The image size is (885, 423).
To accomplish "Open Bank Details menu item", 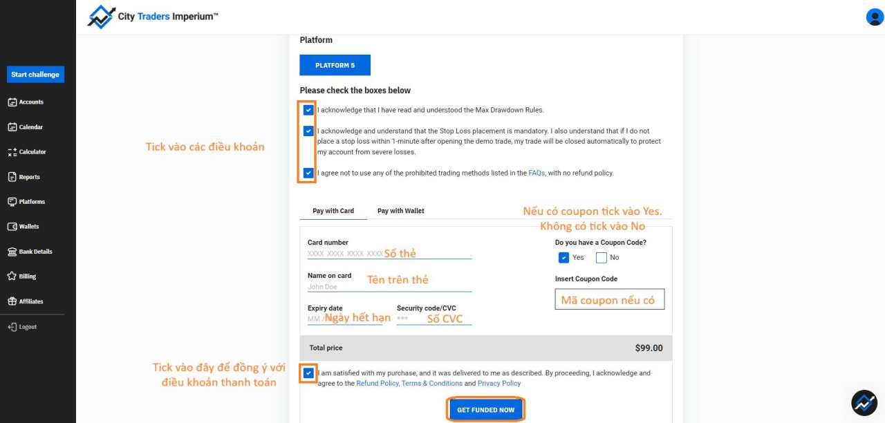I will (x=35, y=252).
